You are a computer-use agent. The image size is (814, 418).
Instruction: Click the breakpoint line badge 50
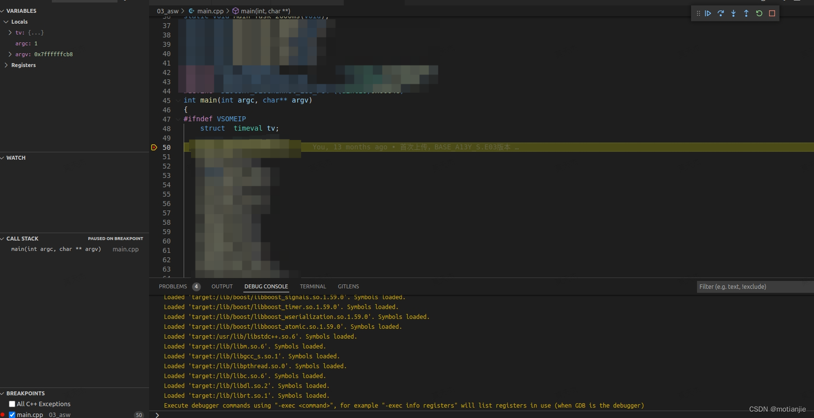point(139,415)
